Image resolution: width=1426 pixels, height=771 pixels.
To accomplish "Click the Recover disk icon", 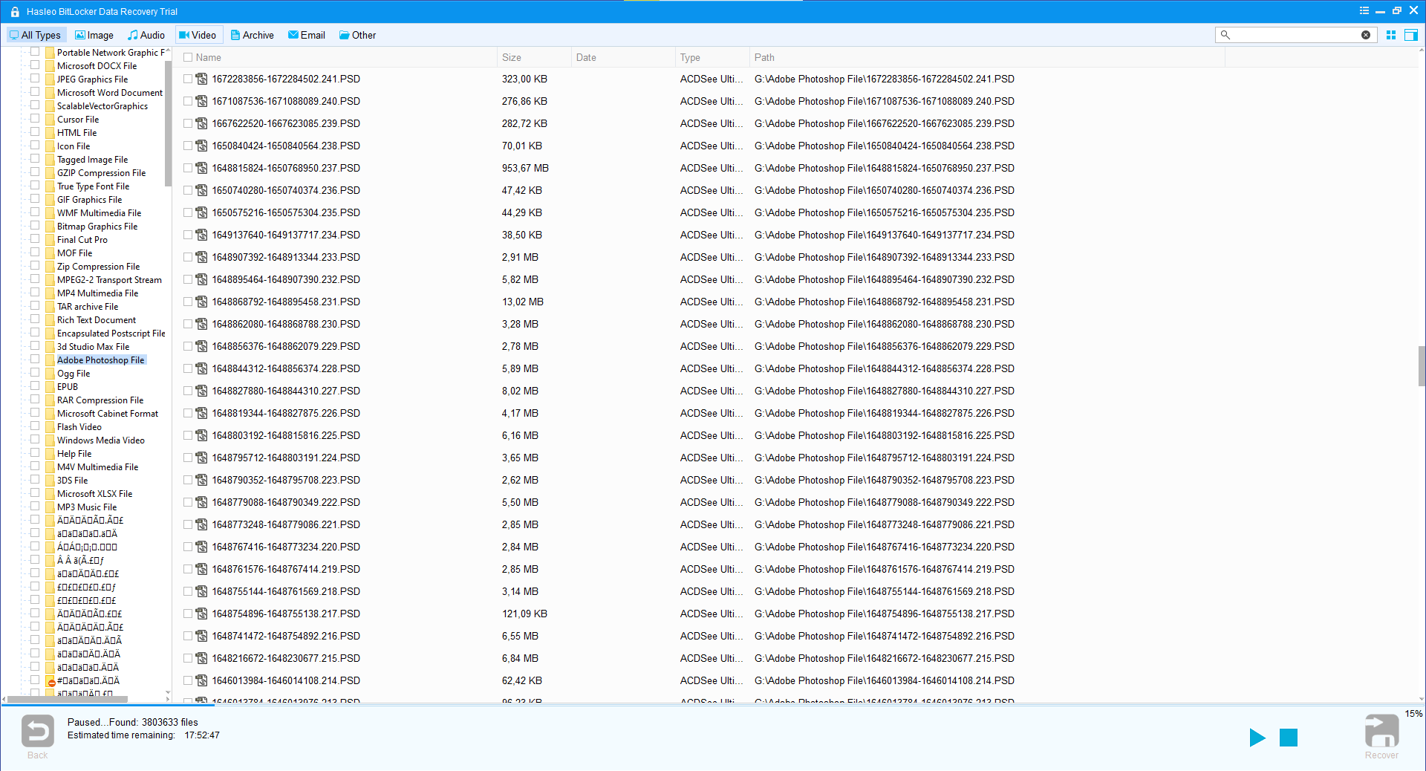I will pos(1381,731).
